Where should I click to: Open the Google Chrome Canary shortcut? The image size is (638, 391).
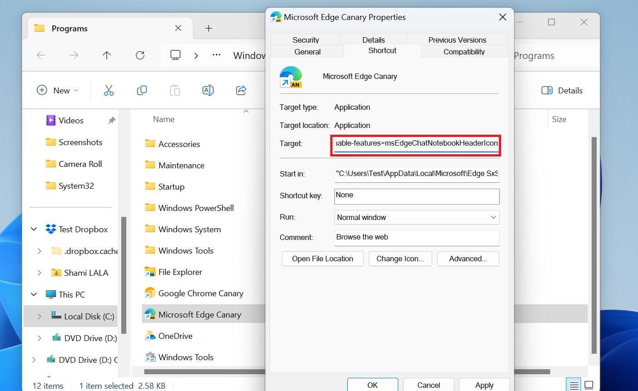coord(200,293)
